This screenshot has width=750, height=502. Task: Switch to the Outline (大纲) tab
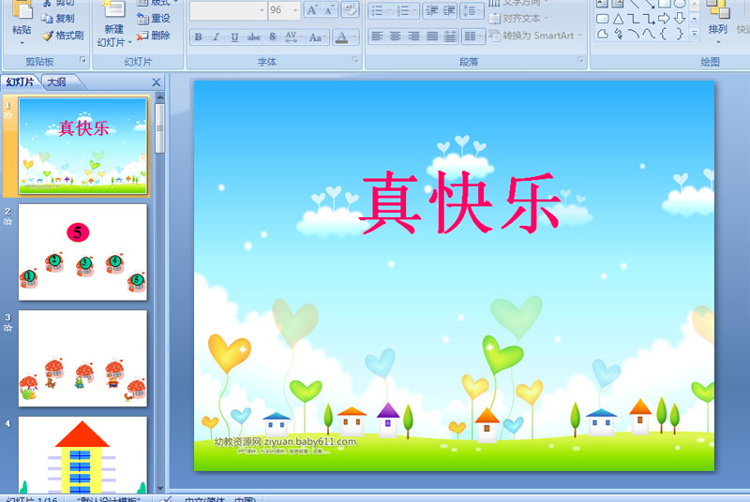click(x=58, y=82)
